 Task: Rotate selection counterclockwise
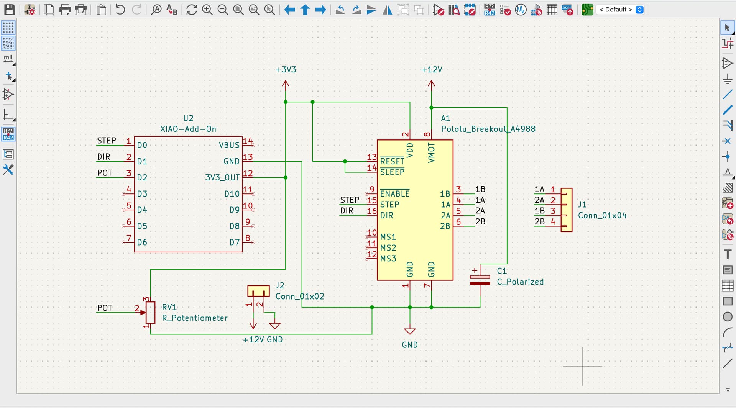(x=340, y=10)
